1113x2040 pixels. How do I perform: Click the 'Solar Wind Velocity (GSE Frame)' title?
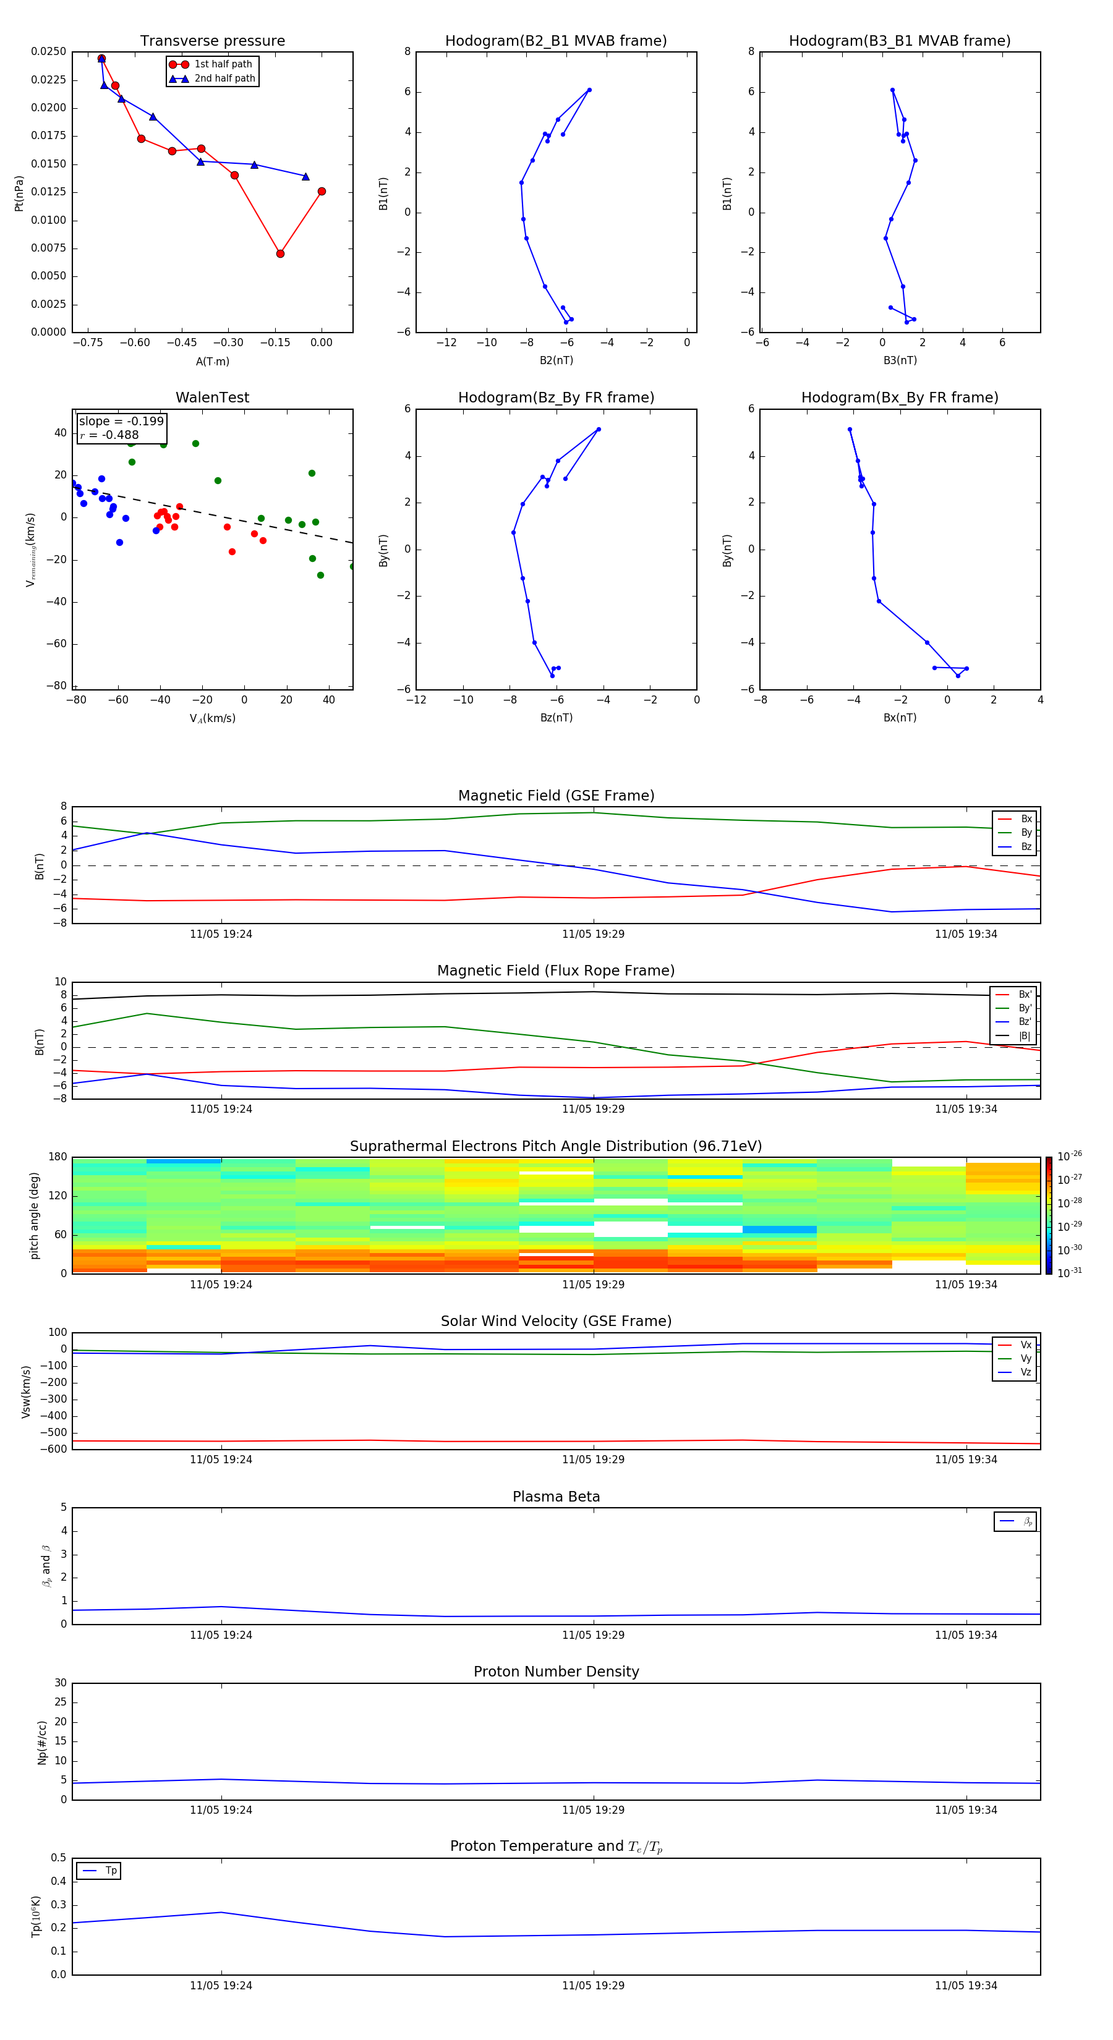[x=556, y=1322]
